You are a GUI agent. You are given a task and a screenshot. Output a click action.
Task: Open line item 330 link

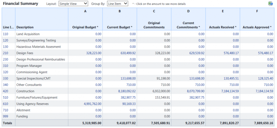pyautogui.click(x=6, y=78)
